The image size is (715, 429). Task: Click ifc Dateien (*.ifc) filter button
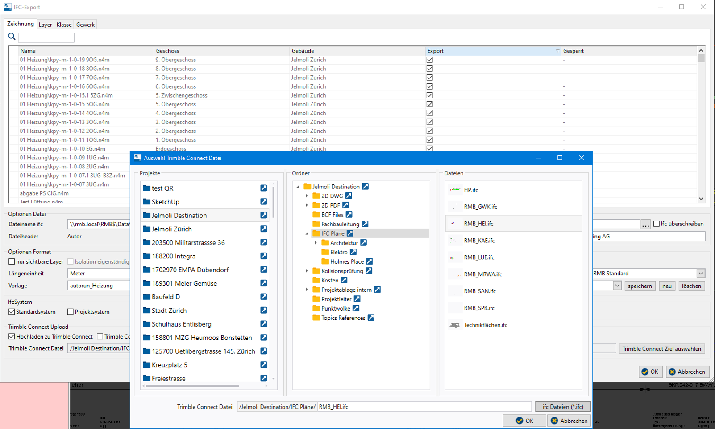(562, 407)
